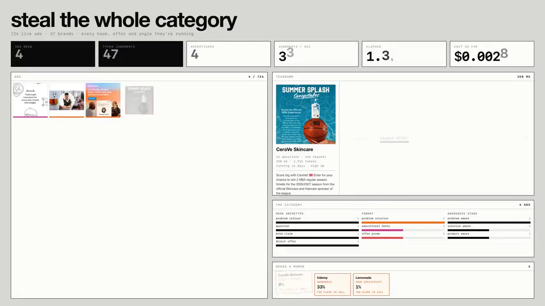Click '12 questions · one request' text
The height and width of the screenshot is (306, 545).
301,157
